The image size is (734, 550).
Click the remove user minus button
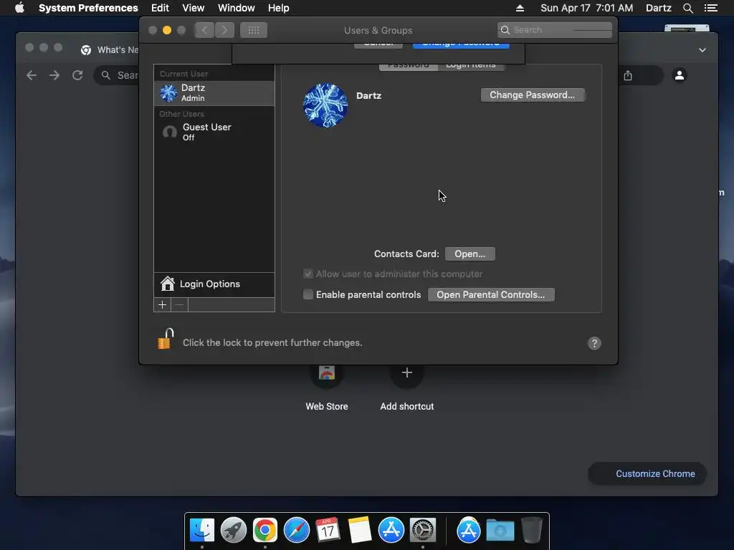[180, 305]
